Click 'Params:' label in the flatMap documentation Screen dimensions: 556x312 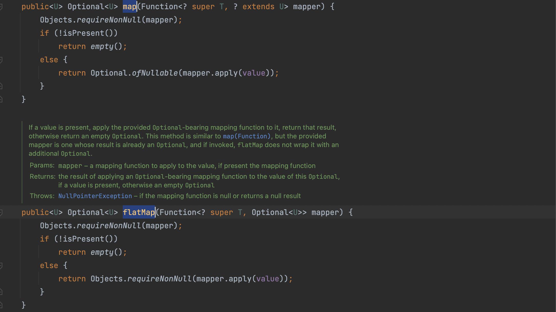42,165
